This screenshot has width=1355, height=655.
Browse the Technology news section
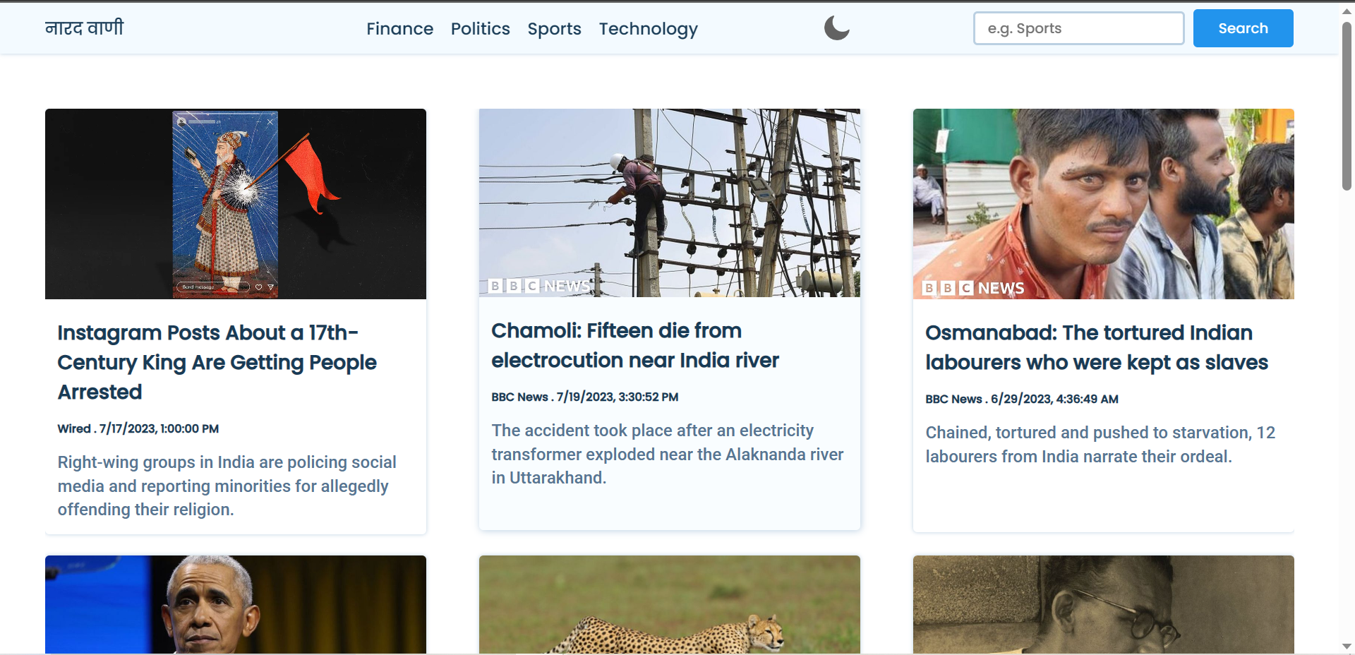tap(648, 29)
